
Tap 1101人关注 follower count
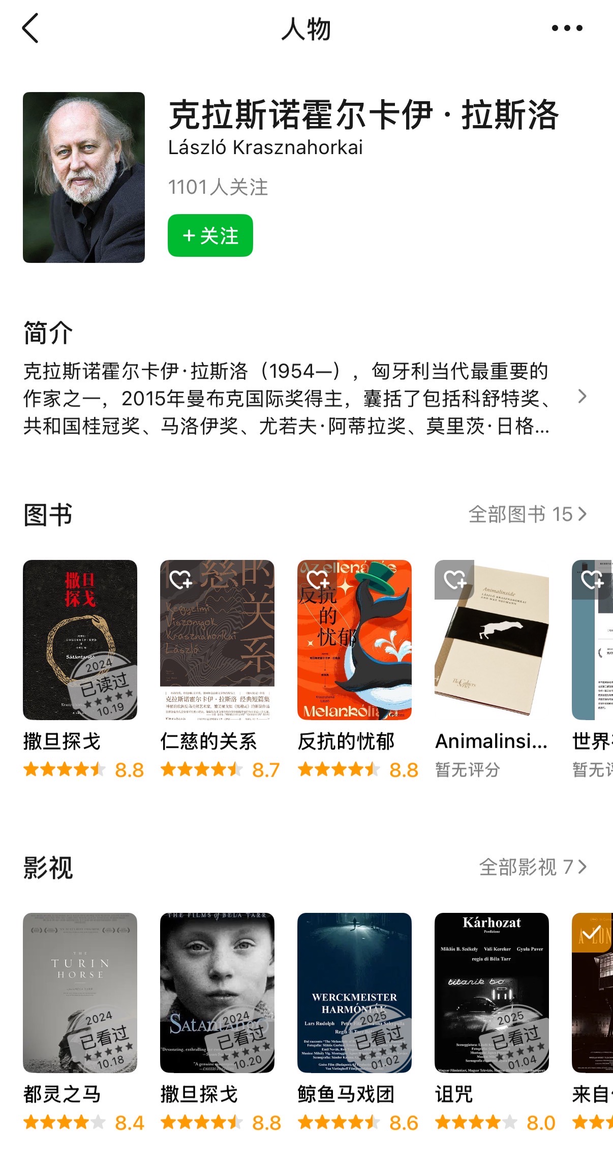point(218,187)
